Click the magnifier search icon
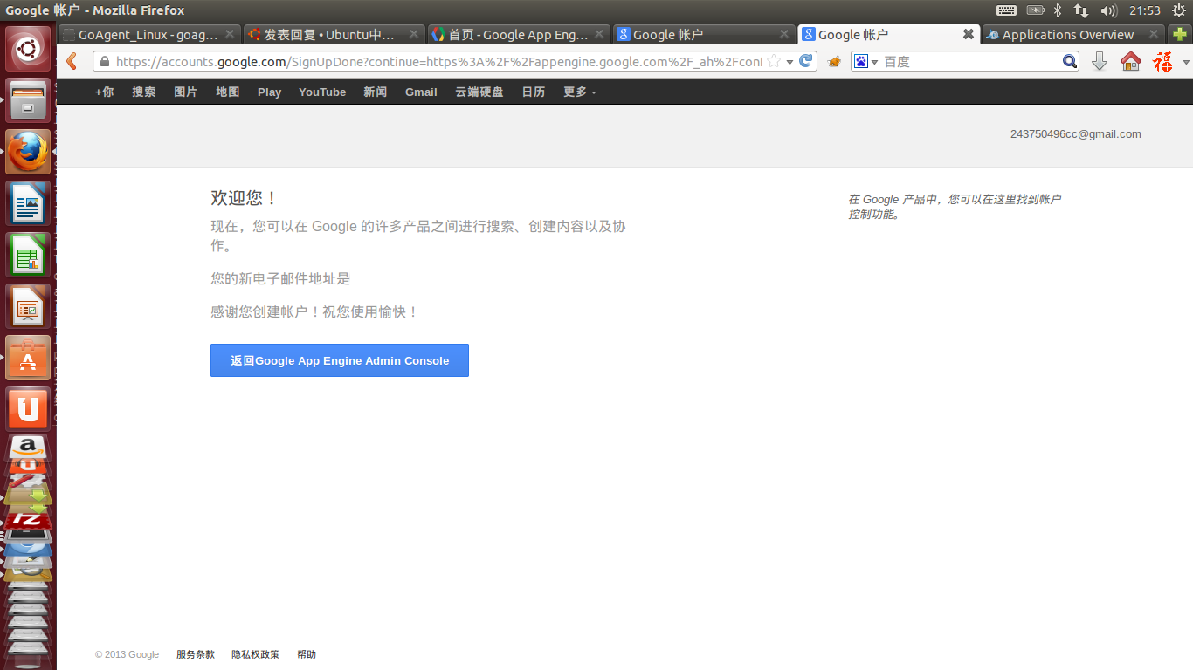The height and width of the screenshot is (670, 1193). [x=1070, y=61]
